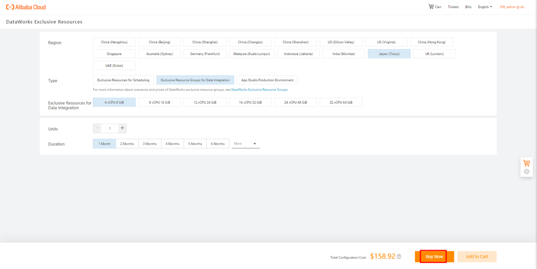Click the $158.92 total cost value

click(x=383, y=257)
